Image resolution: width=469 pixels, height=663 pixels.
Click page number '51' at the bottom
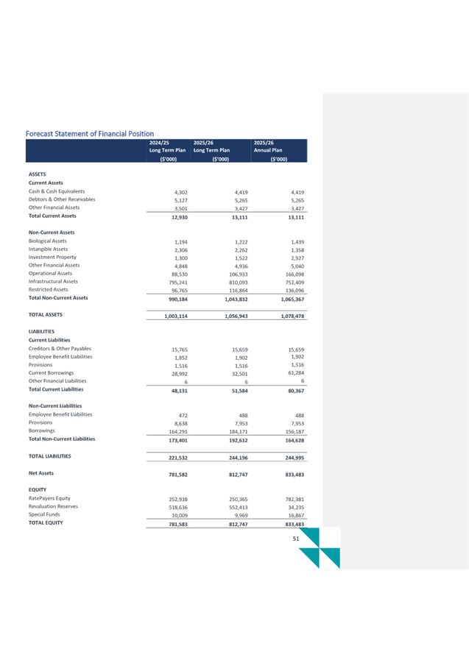pyautogui.click(x=295, y=539)
